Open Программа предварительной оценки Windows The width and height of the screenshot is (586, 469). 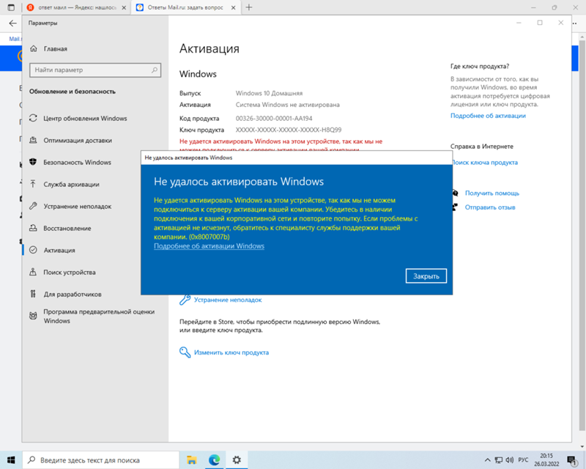pyautogui.click(x=99, y=316)
